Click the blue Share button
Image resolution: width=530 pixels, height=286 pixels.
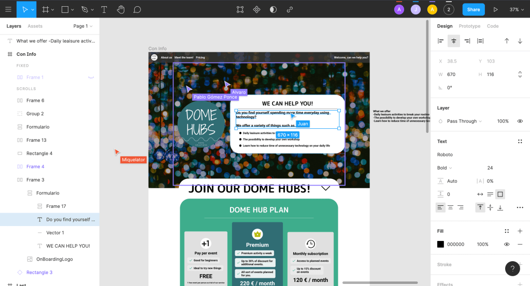click(474, 9)
